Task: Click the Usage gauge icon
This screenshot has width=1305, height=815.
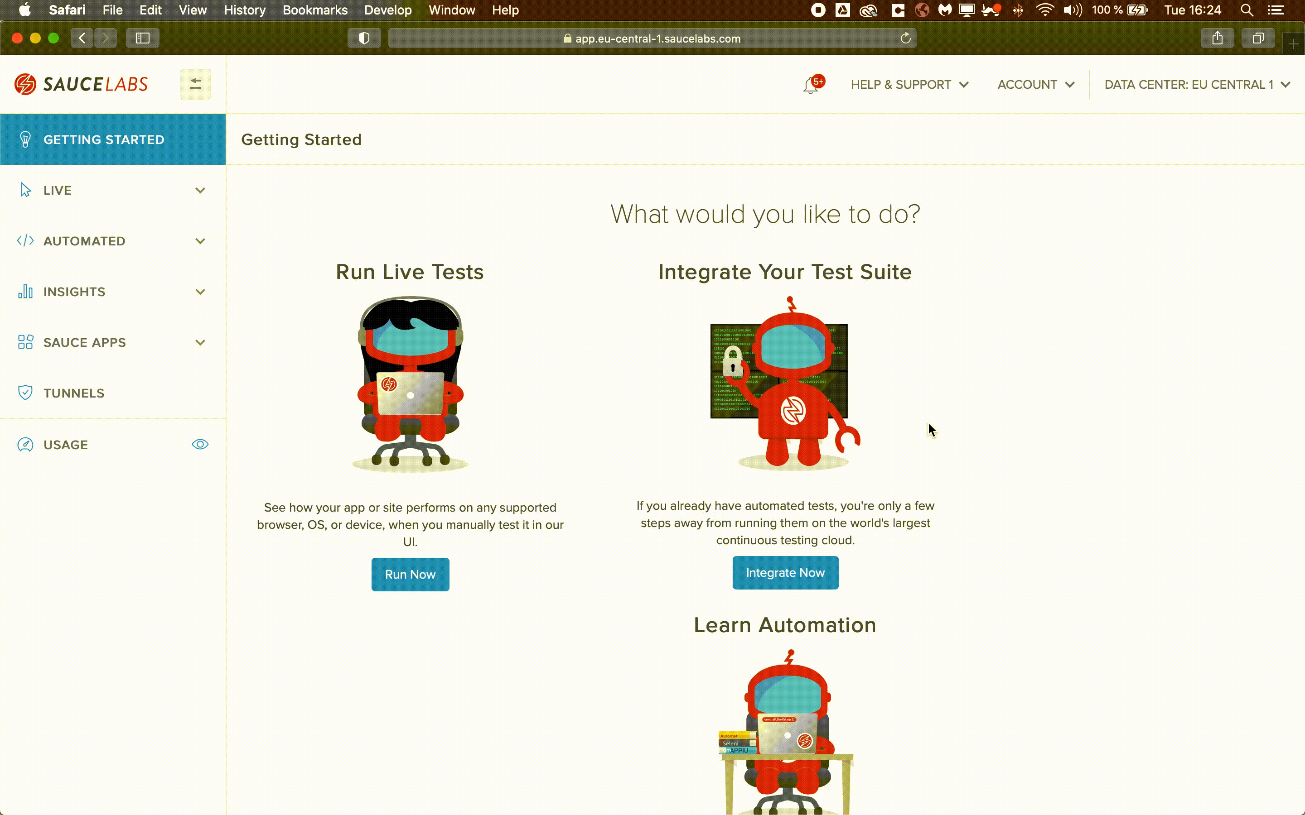Action: point(25,445)
